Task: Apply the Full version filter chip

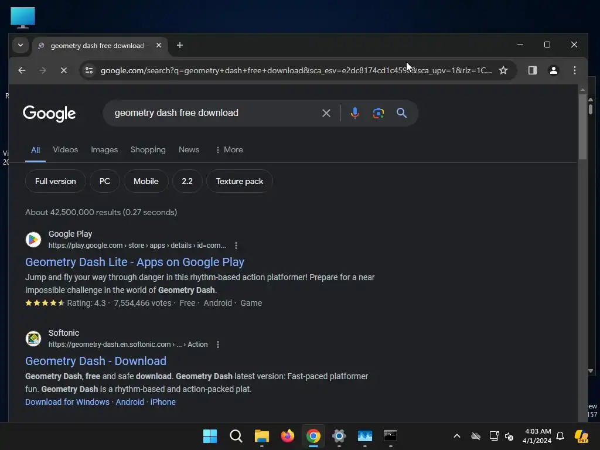Action: 56,182
